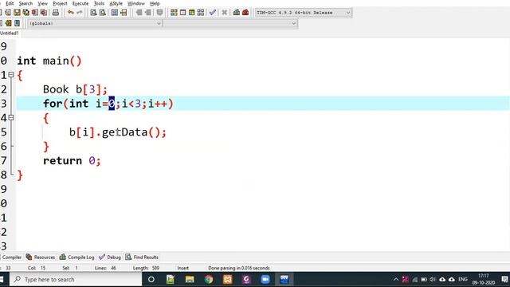The image size is (510, 287).
Task: Click the Profile Analysis chart icon
Action: point(237,13)
